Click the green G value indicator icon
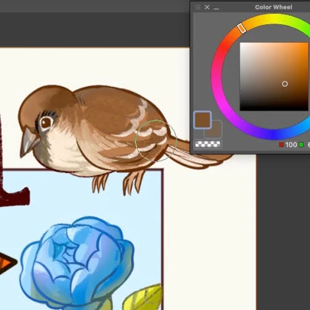Viewport: 310px width, 310px height. tap(301, 144)
